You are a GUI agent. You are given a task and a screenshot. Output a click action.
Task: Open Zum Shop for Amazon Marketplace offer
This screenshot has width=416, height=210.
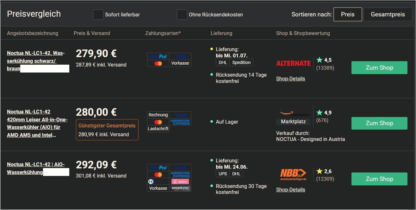pos(379,123)
